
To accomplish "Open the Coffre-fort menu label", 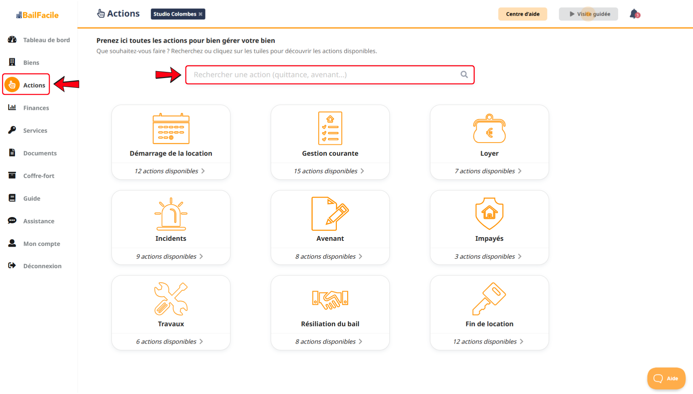I will point(39,176).
